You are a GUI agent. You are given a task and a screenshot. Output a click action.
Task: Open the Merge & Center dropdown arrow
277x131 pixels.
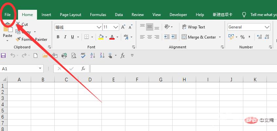(220, 37)
